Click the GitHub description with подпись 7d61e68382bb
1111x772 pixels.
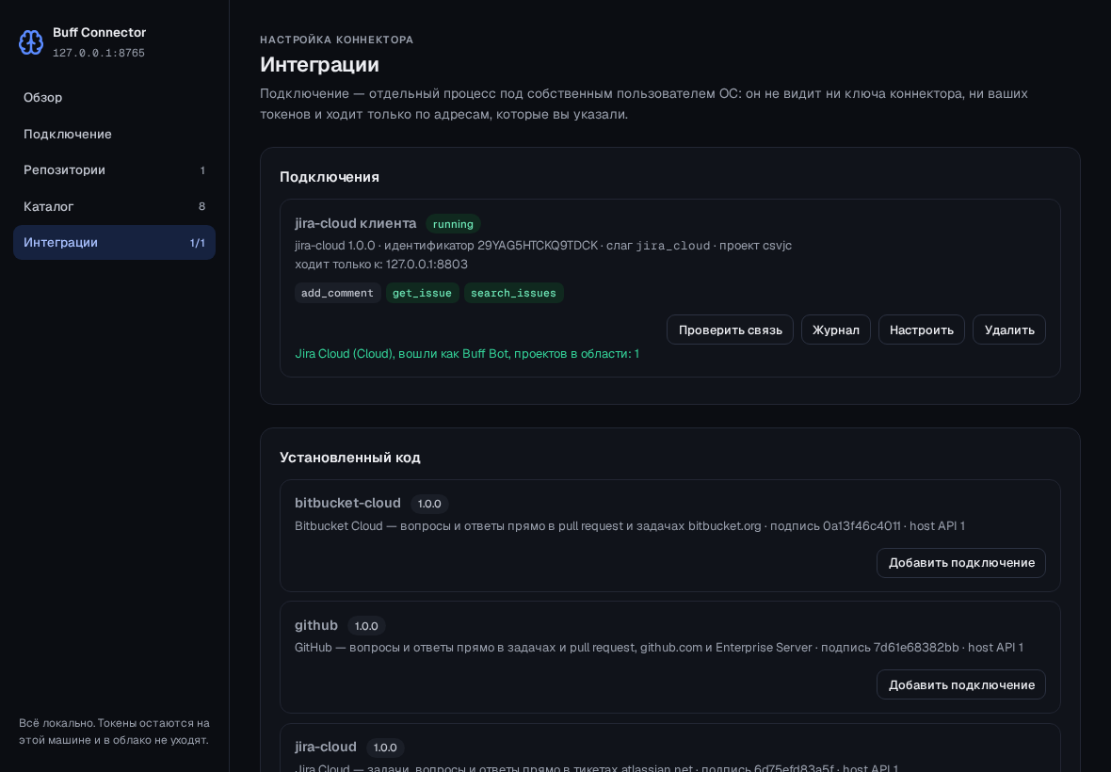tap(659, 648)
